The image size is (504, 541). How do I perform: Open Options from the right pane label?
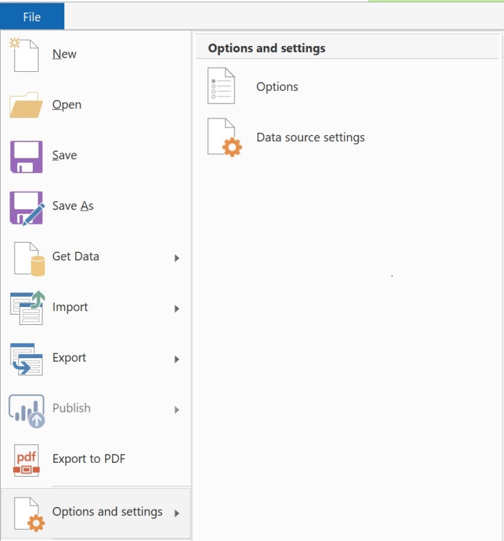click(277, 87)
